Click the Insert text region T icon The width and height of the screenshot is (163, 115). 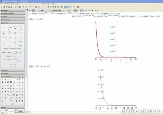coord(30,7)
